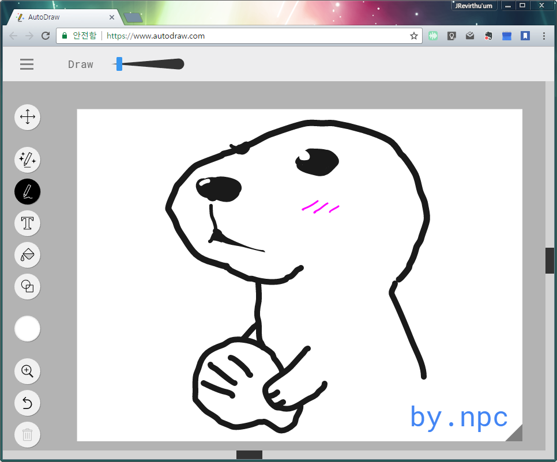Image resolution: width=557 pixels, height=462 pixels.
Task: Click the Delete trash can icon
Action: pyautogui.click(x=27, y=434)
